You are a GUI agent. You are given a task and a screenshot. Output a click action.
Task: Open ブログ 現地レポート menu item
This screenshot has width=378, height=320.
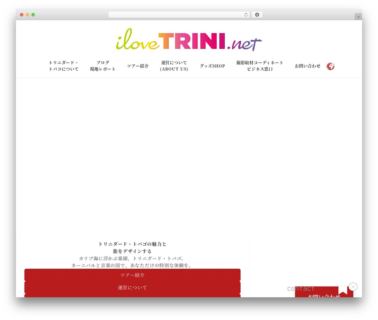point(103,66)
